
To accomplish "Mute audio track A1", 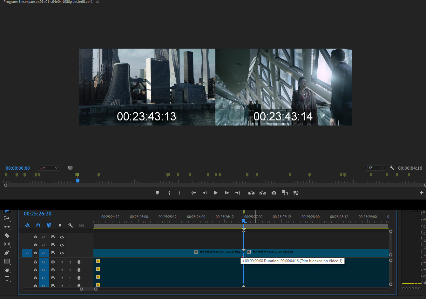I will 62,262.
